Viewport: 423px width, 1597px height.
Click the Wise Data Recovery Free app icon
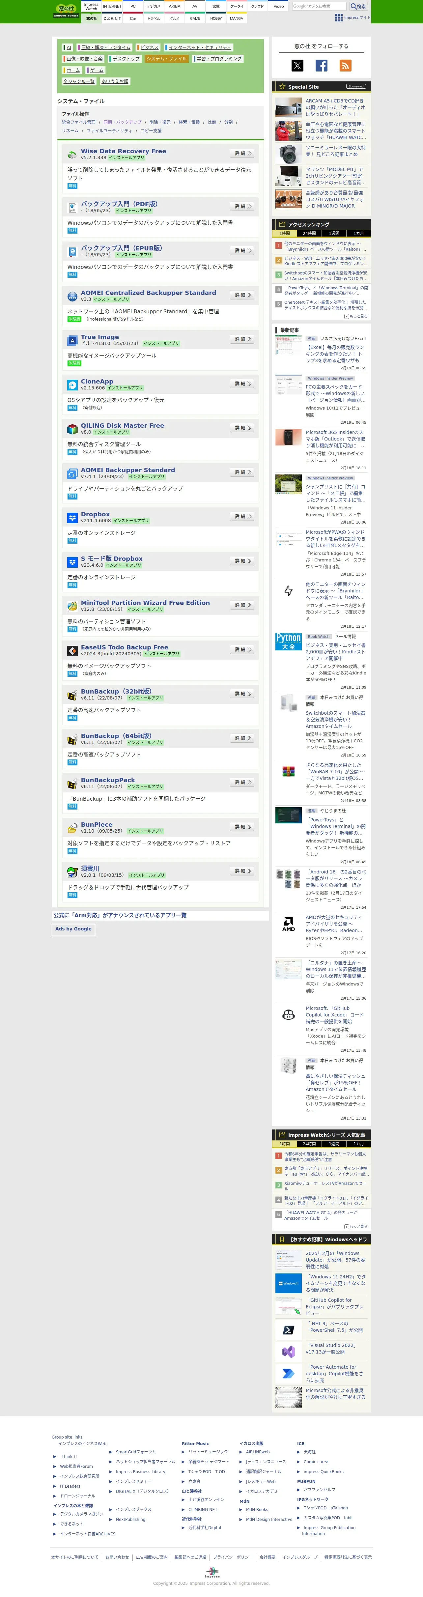point(72,155)
